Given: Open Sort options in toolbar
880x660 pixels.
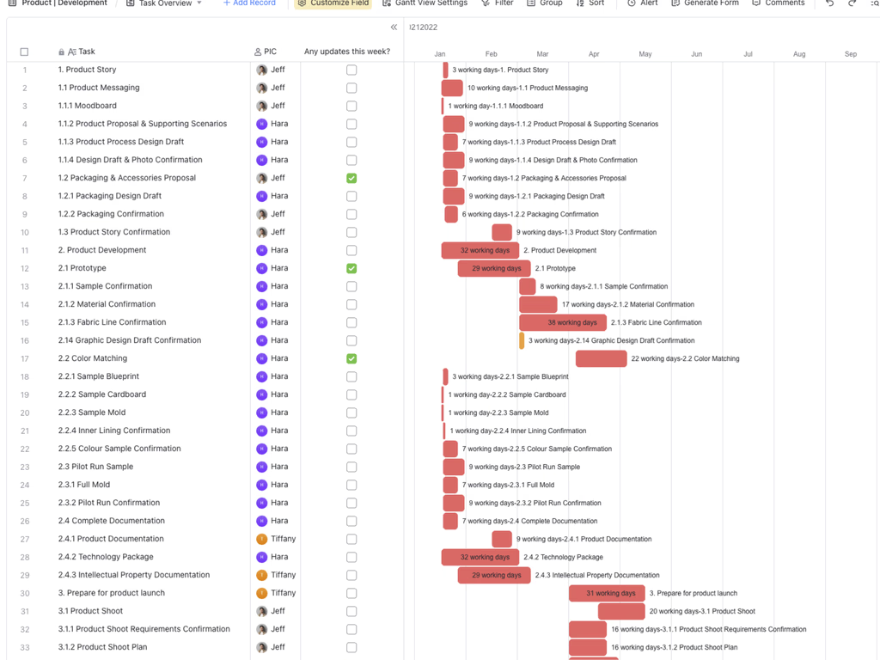Looking at the screenshot, I should 590,3.
